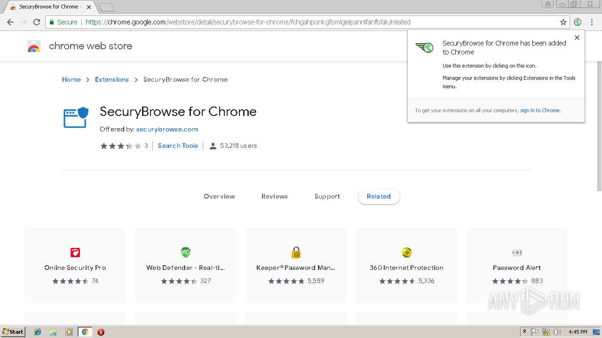Screen dimensions: 602x338
Task: Close the SecuryBrowse browser tab
Action: pyautogui.click(x=89, y=7)
